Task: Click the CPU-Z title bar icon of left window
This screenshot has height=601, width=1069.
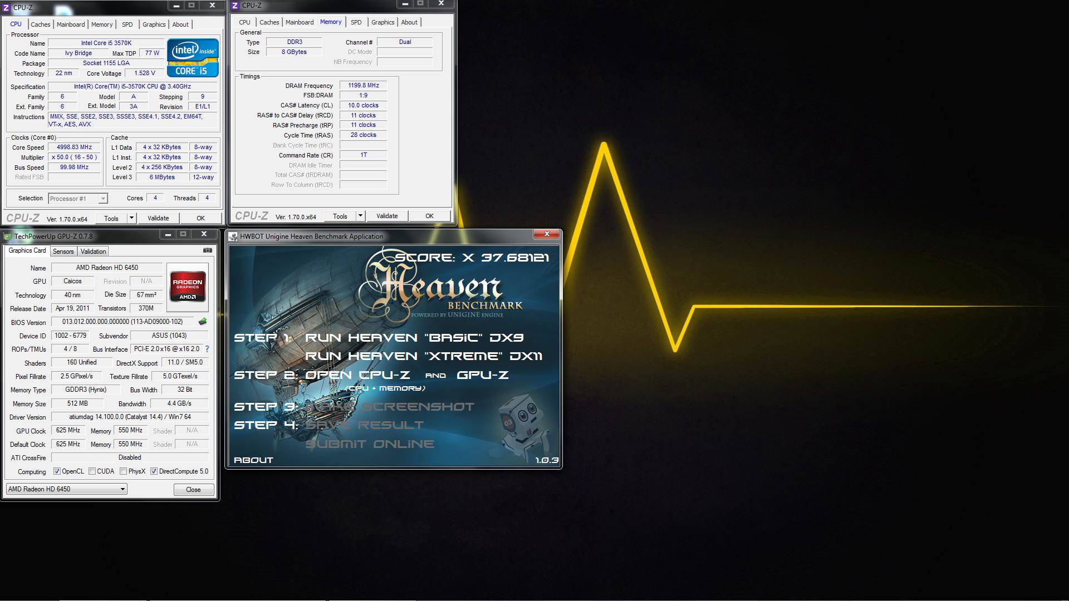Action: (x=6, y=7)
